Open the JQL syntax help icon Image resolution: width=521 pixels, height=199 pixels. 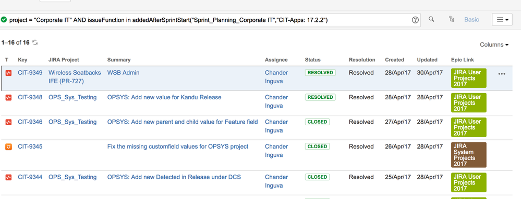415,20
